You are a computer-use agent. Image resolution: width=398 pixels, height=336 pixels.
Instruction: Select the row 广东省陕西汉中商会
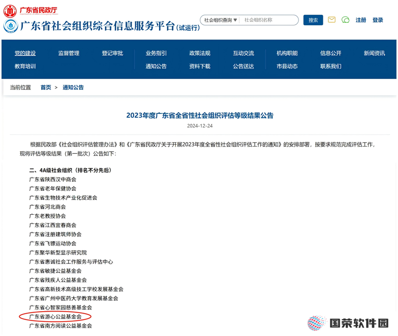tap(53, 179)
